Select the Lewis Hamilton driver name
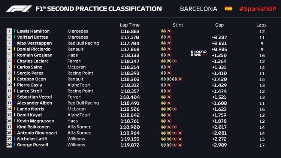Screen dimensions: 281x158 [33, 31]
